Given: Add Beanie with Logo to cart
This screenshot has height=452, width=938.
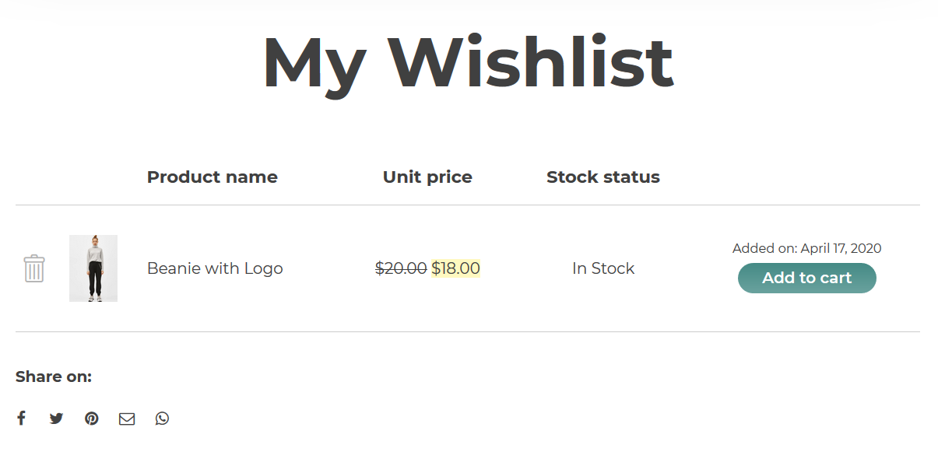Looking at the screenshot, I should tap(806, 278).
